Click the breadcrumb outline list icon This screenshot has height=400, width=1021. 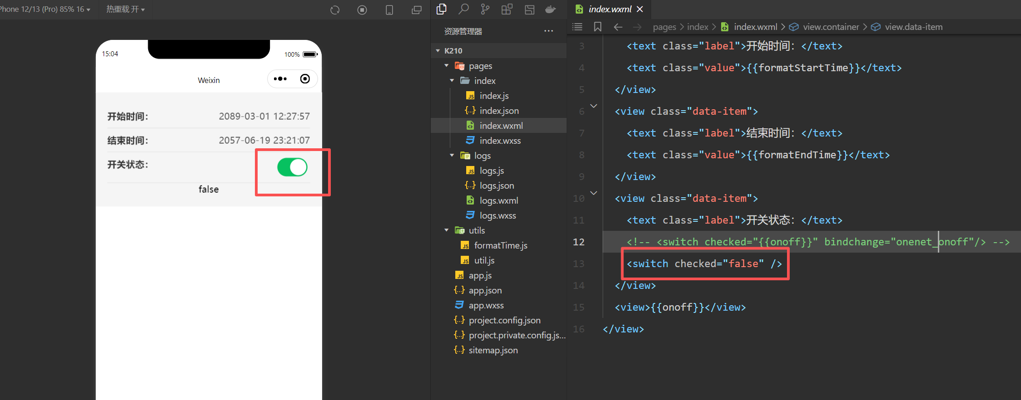pyautogui.click(x=578, y=27)
